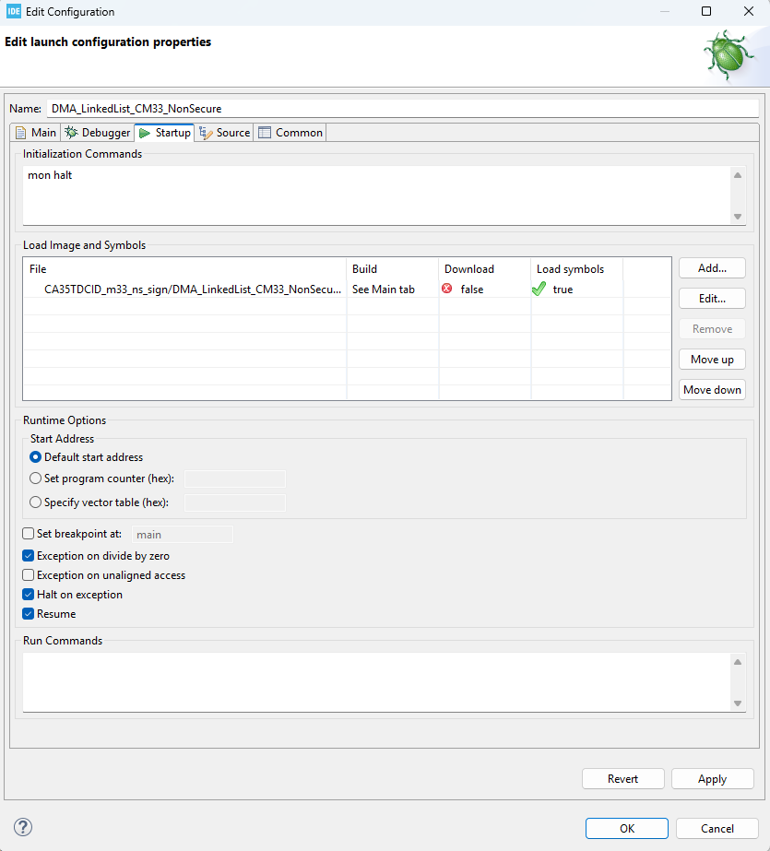Click the program counter hex field
This screenshot has height=851, width=770.
235,479
